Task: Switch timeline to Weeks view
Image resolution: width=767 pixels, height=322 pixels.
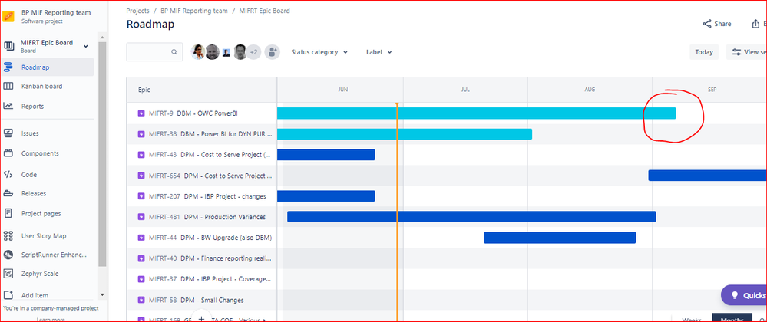Action: coord(692,319)
